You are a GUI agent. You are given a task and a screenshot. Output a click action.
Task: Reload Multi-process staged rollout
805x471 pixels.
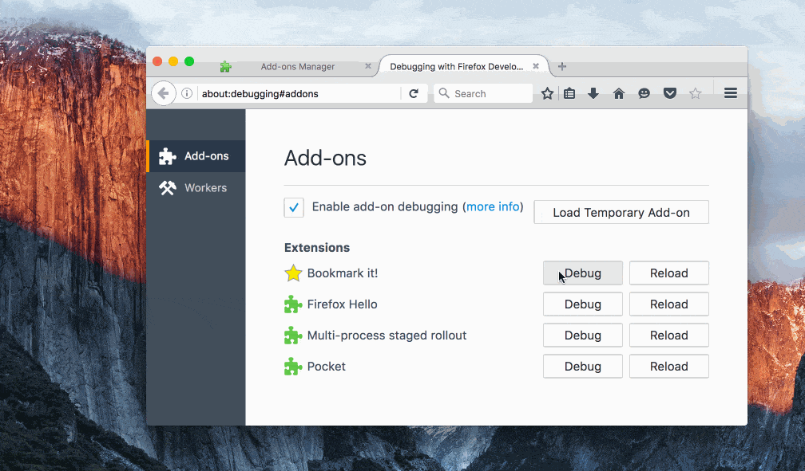tap(669, 336)
